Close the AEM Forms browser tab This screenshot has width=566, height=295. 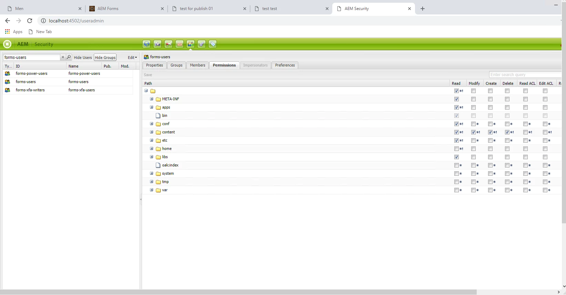162,9
